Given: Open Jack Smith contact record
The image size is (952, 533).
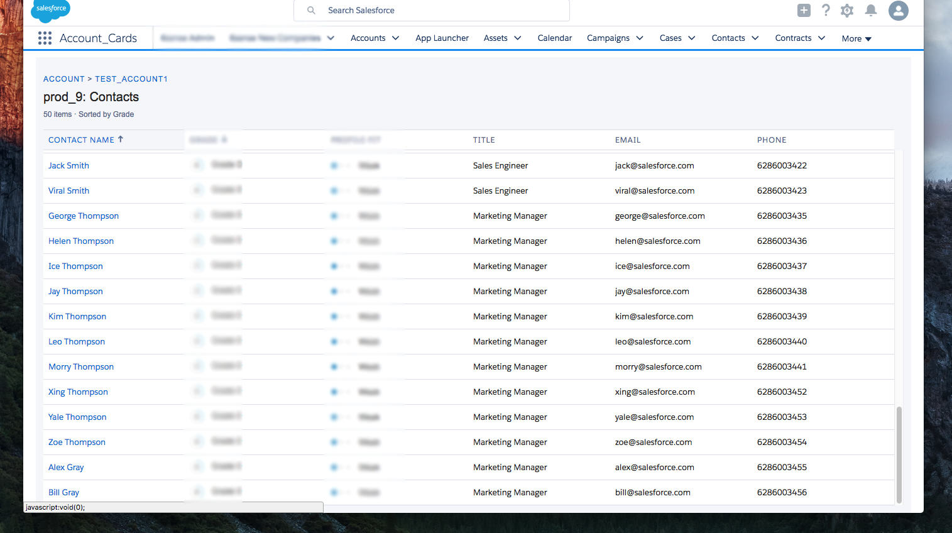Looking at the screenshot, I should pos(68,166).
